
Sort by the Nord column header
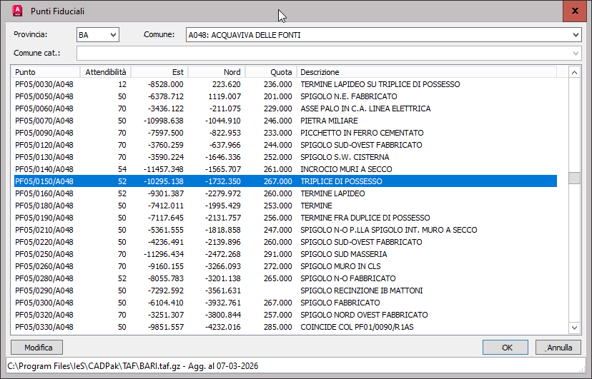(x=217, y=72)
